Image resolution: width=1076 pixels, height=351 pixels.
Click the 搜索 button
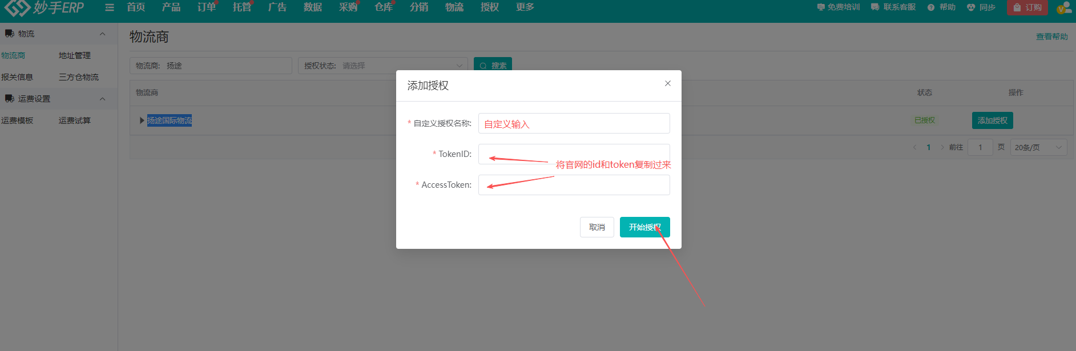click(493, 65)
